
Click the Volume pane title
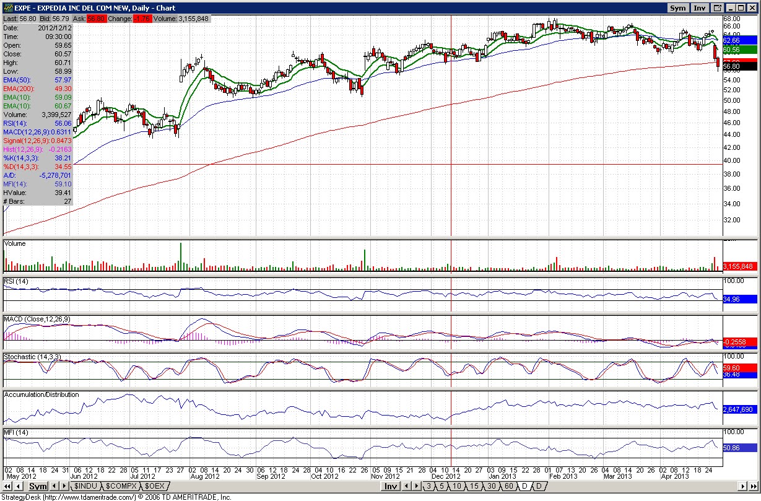(x=15, y=243)
